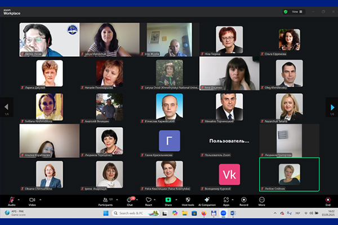Click the red End meeting button

coord(328,200)
